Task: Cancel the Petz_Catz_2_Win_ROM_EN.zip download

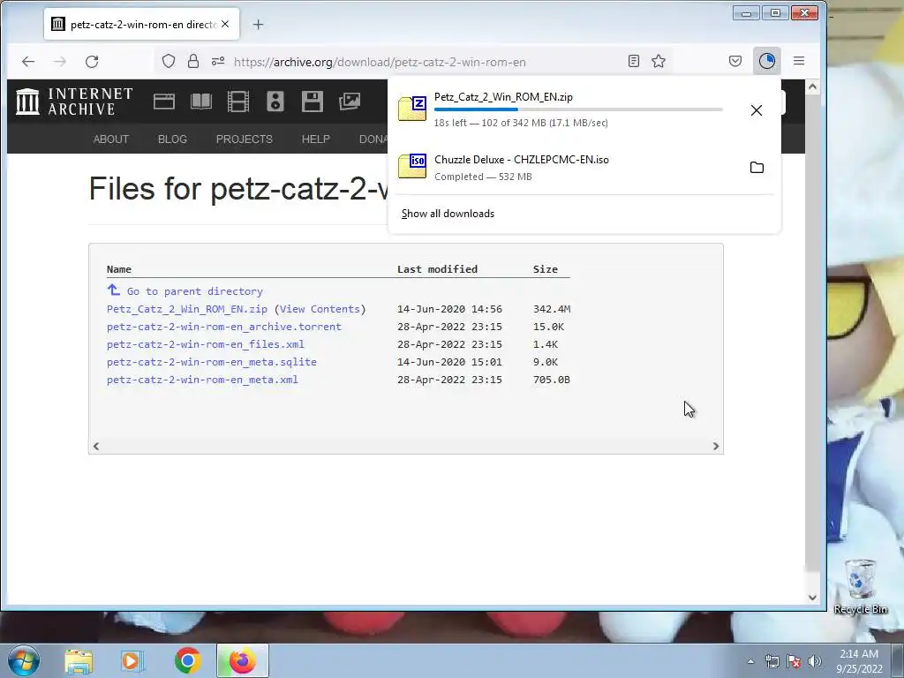Action: coord(757,110)
